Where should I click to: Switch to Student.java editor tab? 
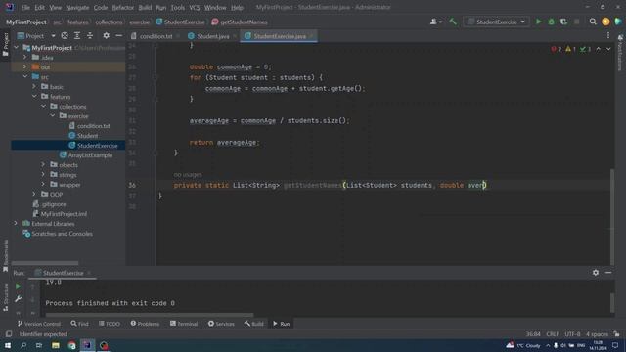click(213, 36)
